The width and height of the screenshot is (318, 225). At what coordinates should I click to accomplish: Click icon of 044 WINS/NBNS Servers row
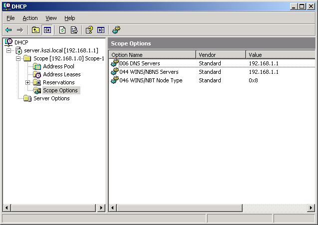(x=115, y=71)
